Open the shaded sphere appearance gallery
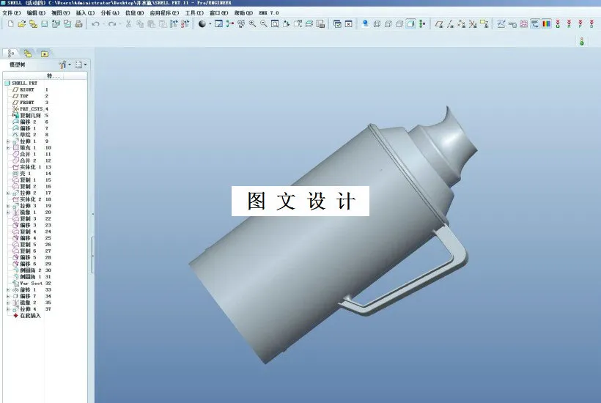Viewport: 601px width, 403px height. click(x=202, y=23)
